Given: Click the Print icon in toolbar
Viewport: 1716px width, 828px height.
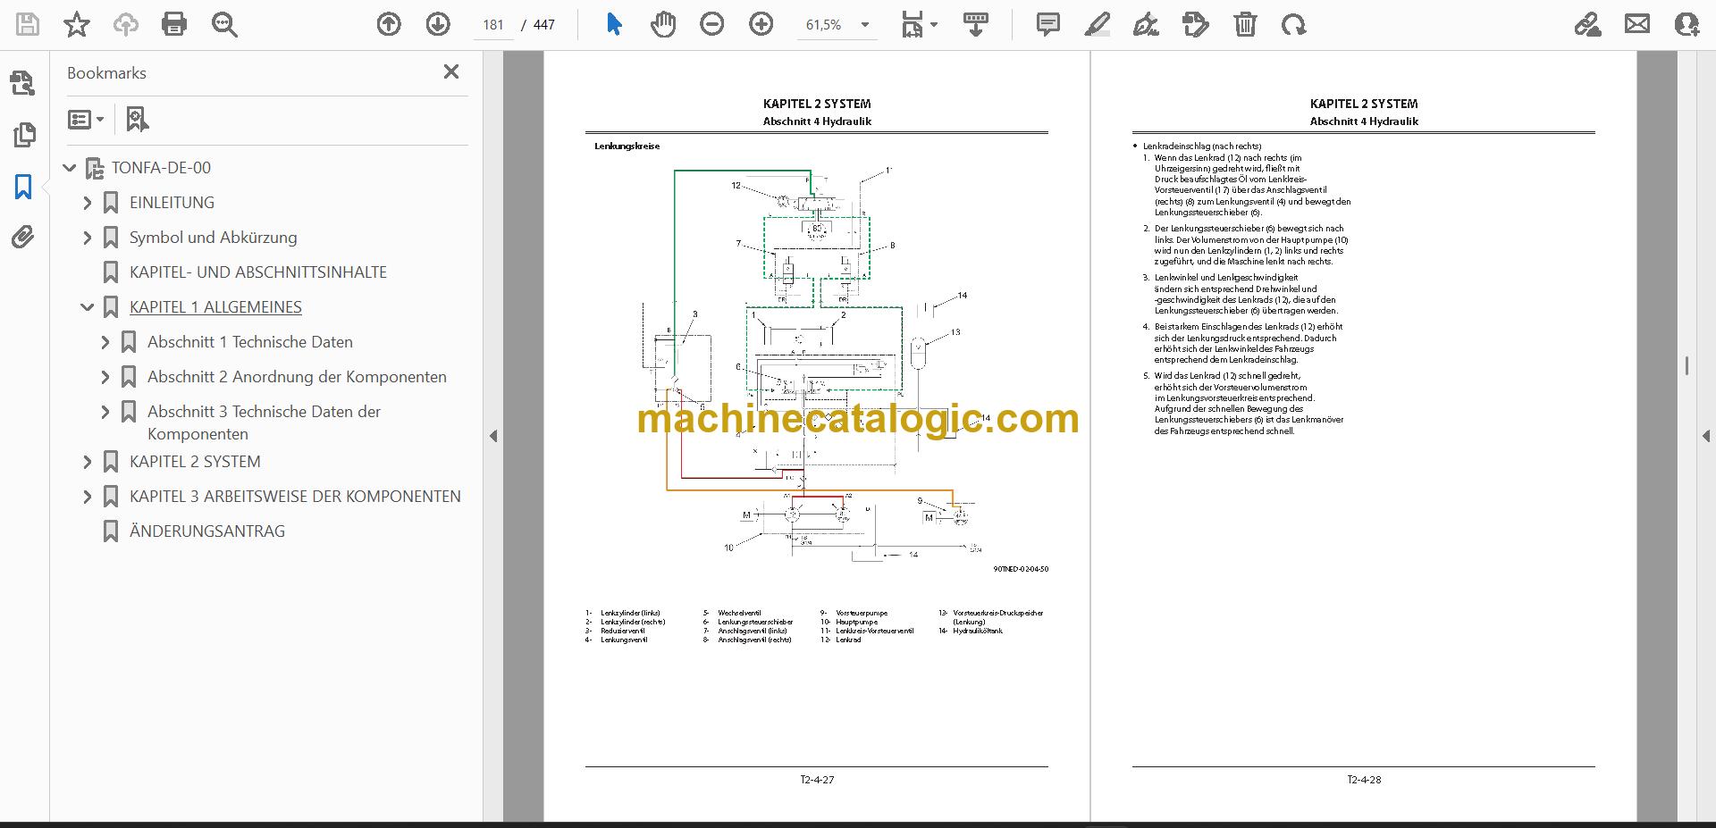Looking at the screenshot, I should point(174,24).
